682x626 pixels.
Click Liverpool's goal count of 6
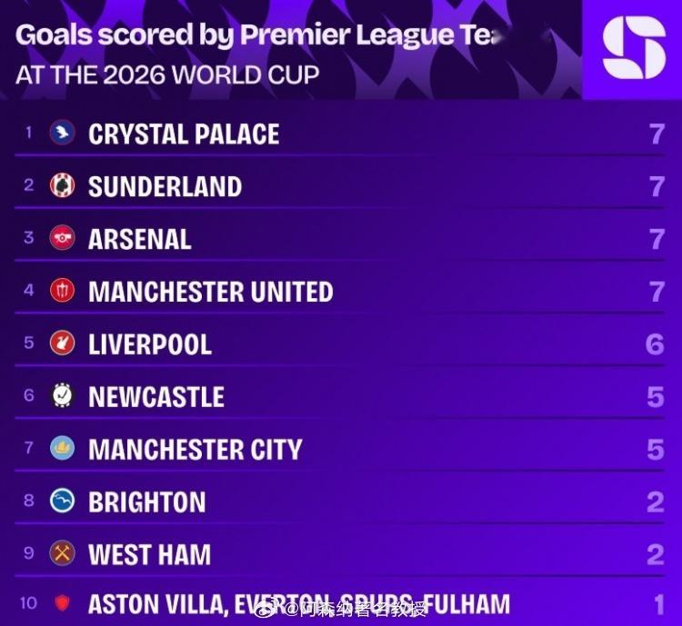tap(655, 344)
